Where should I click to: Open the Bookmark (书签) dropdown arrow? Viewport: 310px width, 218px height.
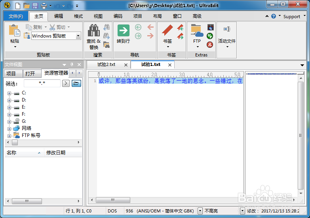(168, 47)
